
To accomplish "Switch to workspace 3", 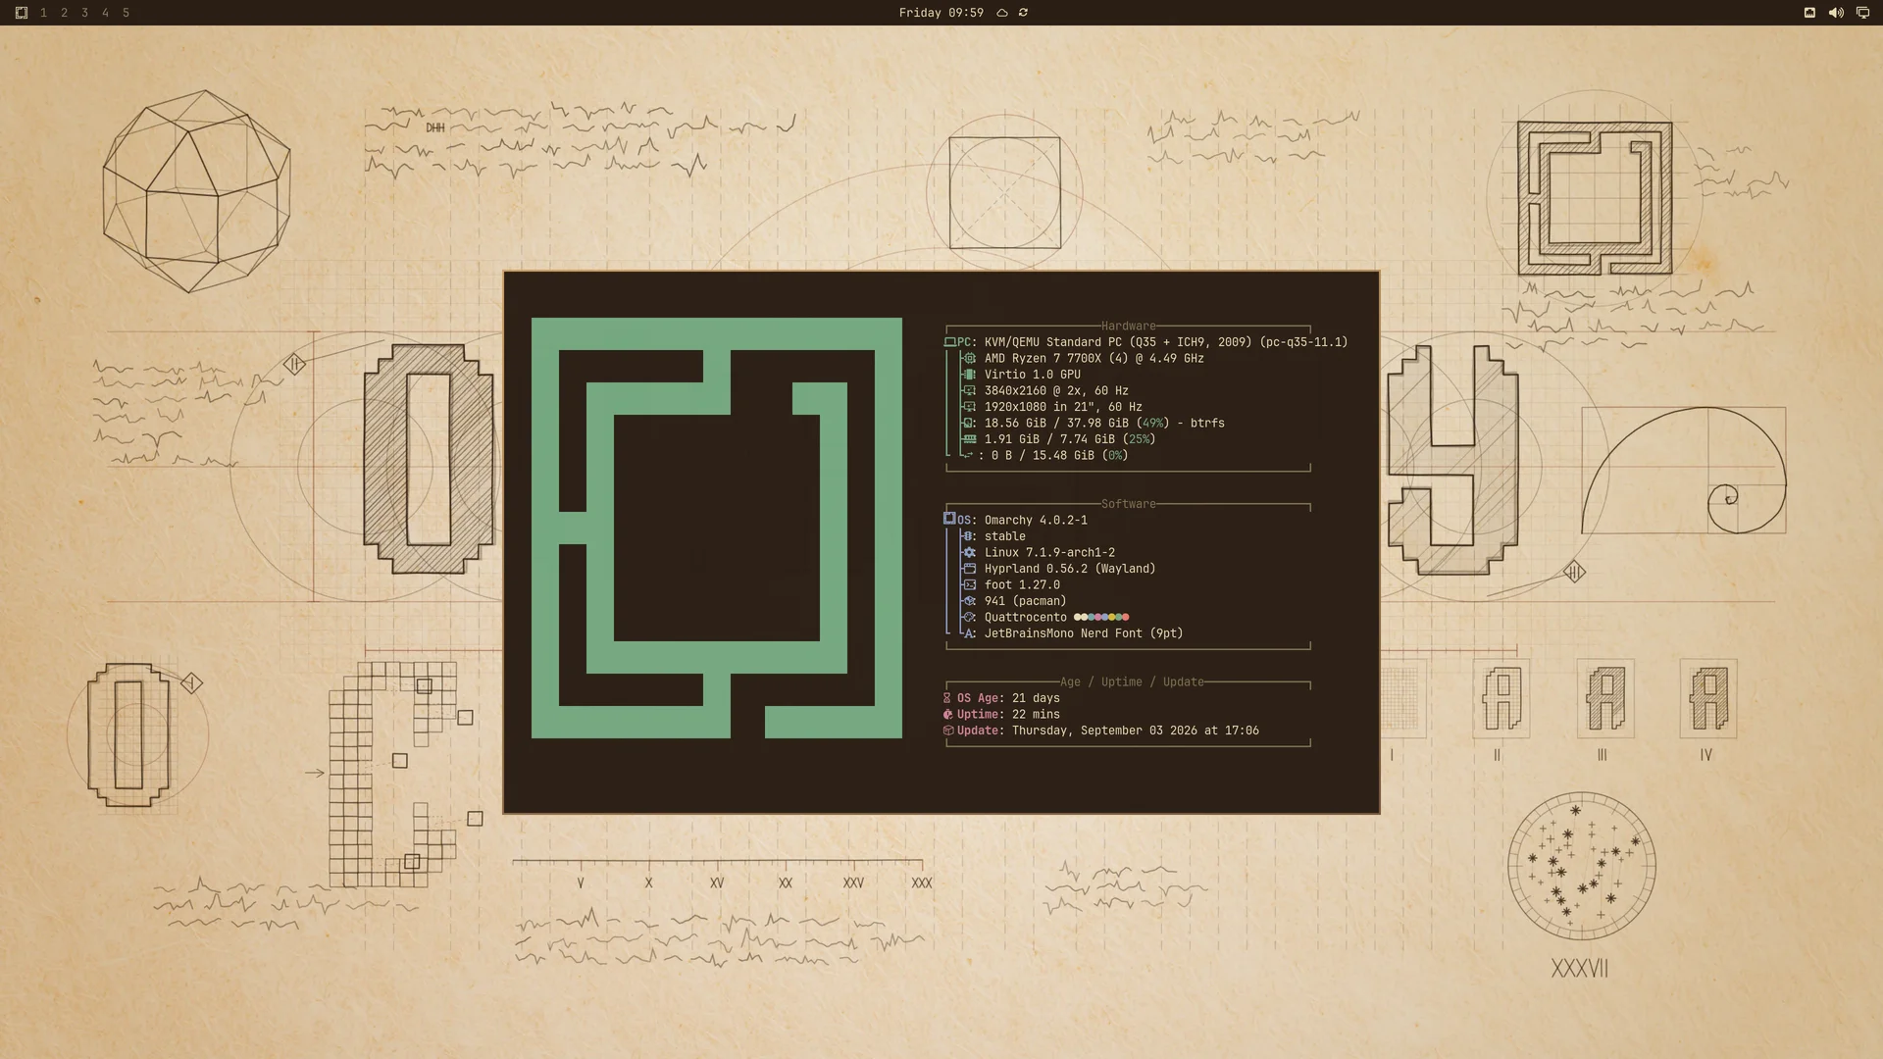I will tap(84, 13).
